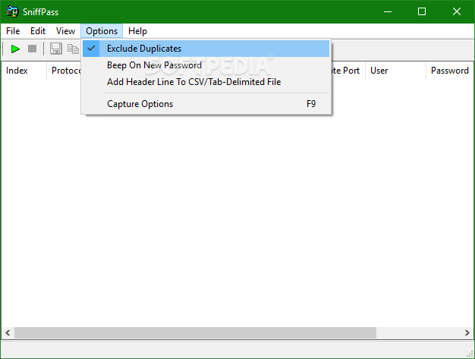The height and width of the screenshot is (359, 475).
Task: Enable Add Header Line To CSV/Tab-Delimited File
Action: 206,82
